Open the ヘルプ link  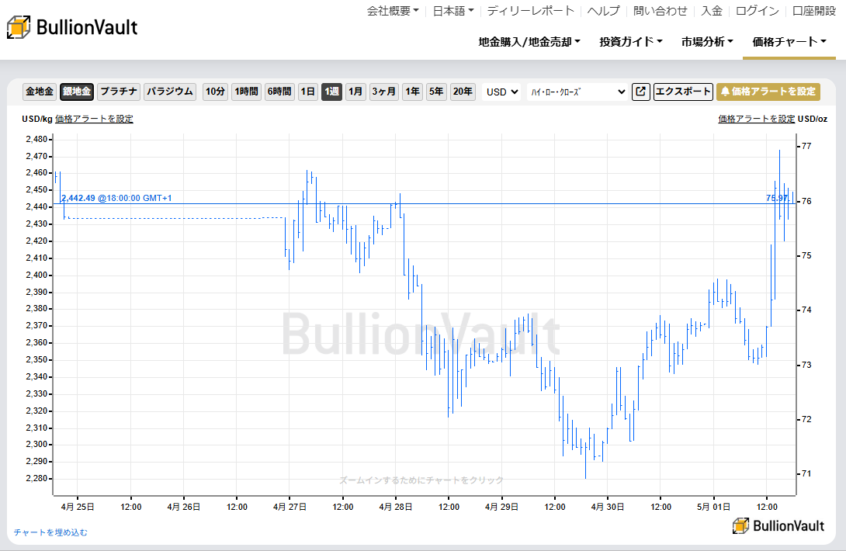coord(604,11)
